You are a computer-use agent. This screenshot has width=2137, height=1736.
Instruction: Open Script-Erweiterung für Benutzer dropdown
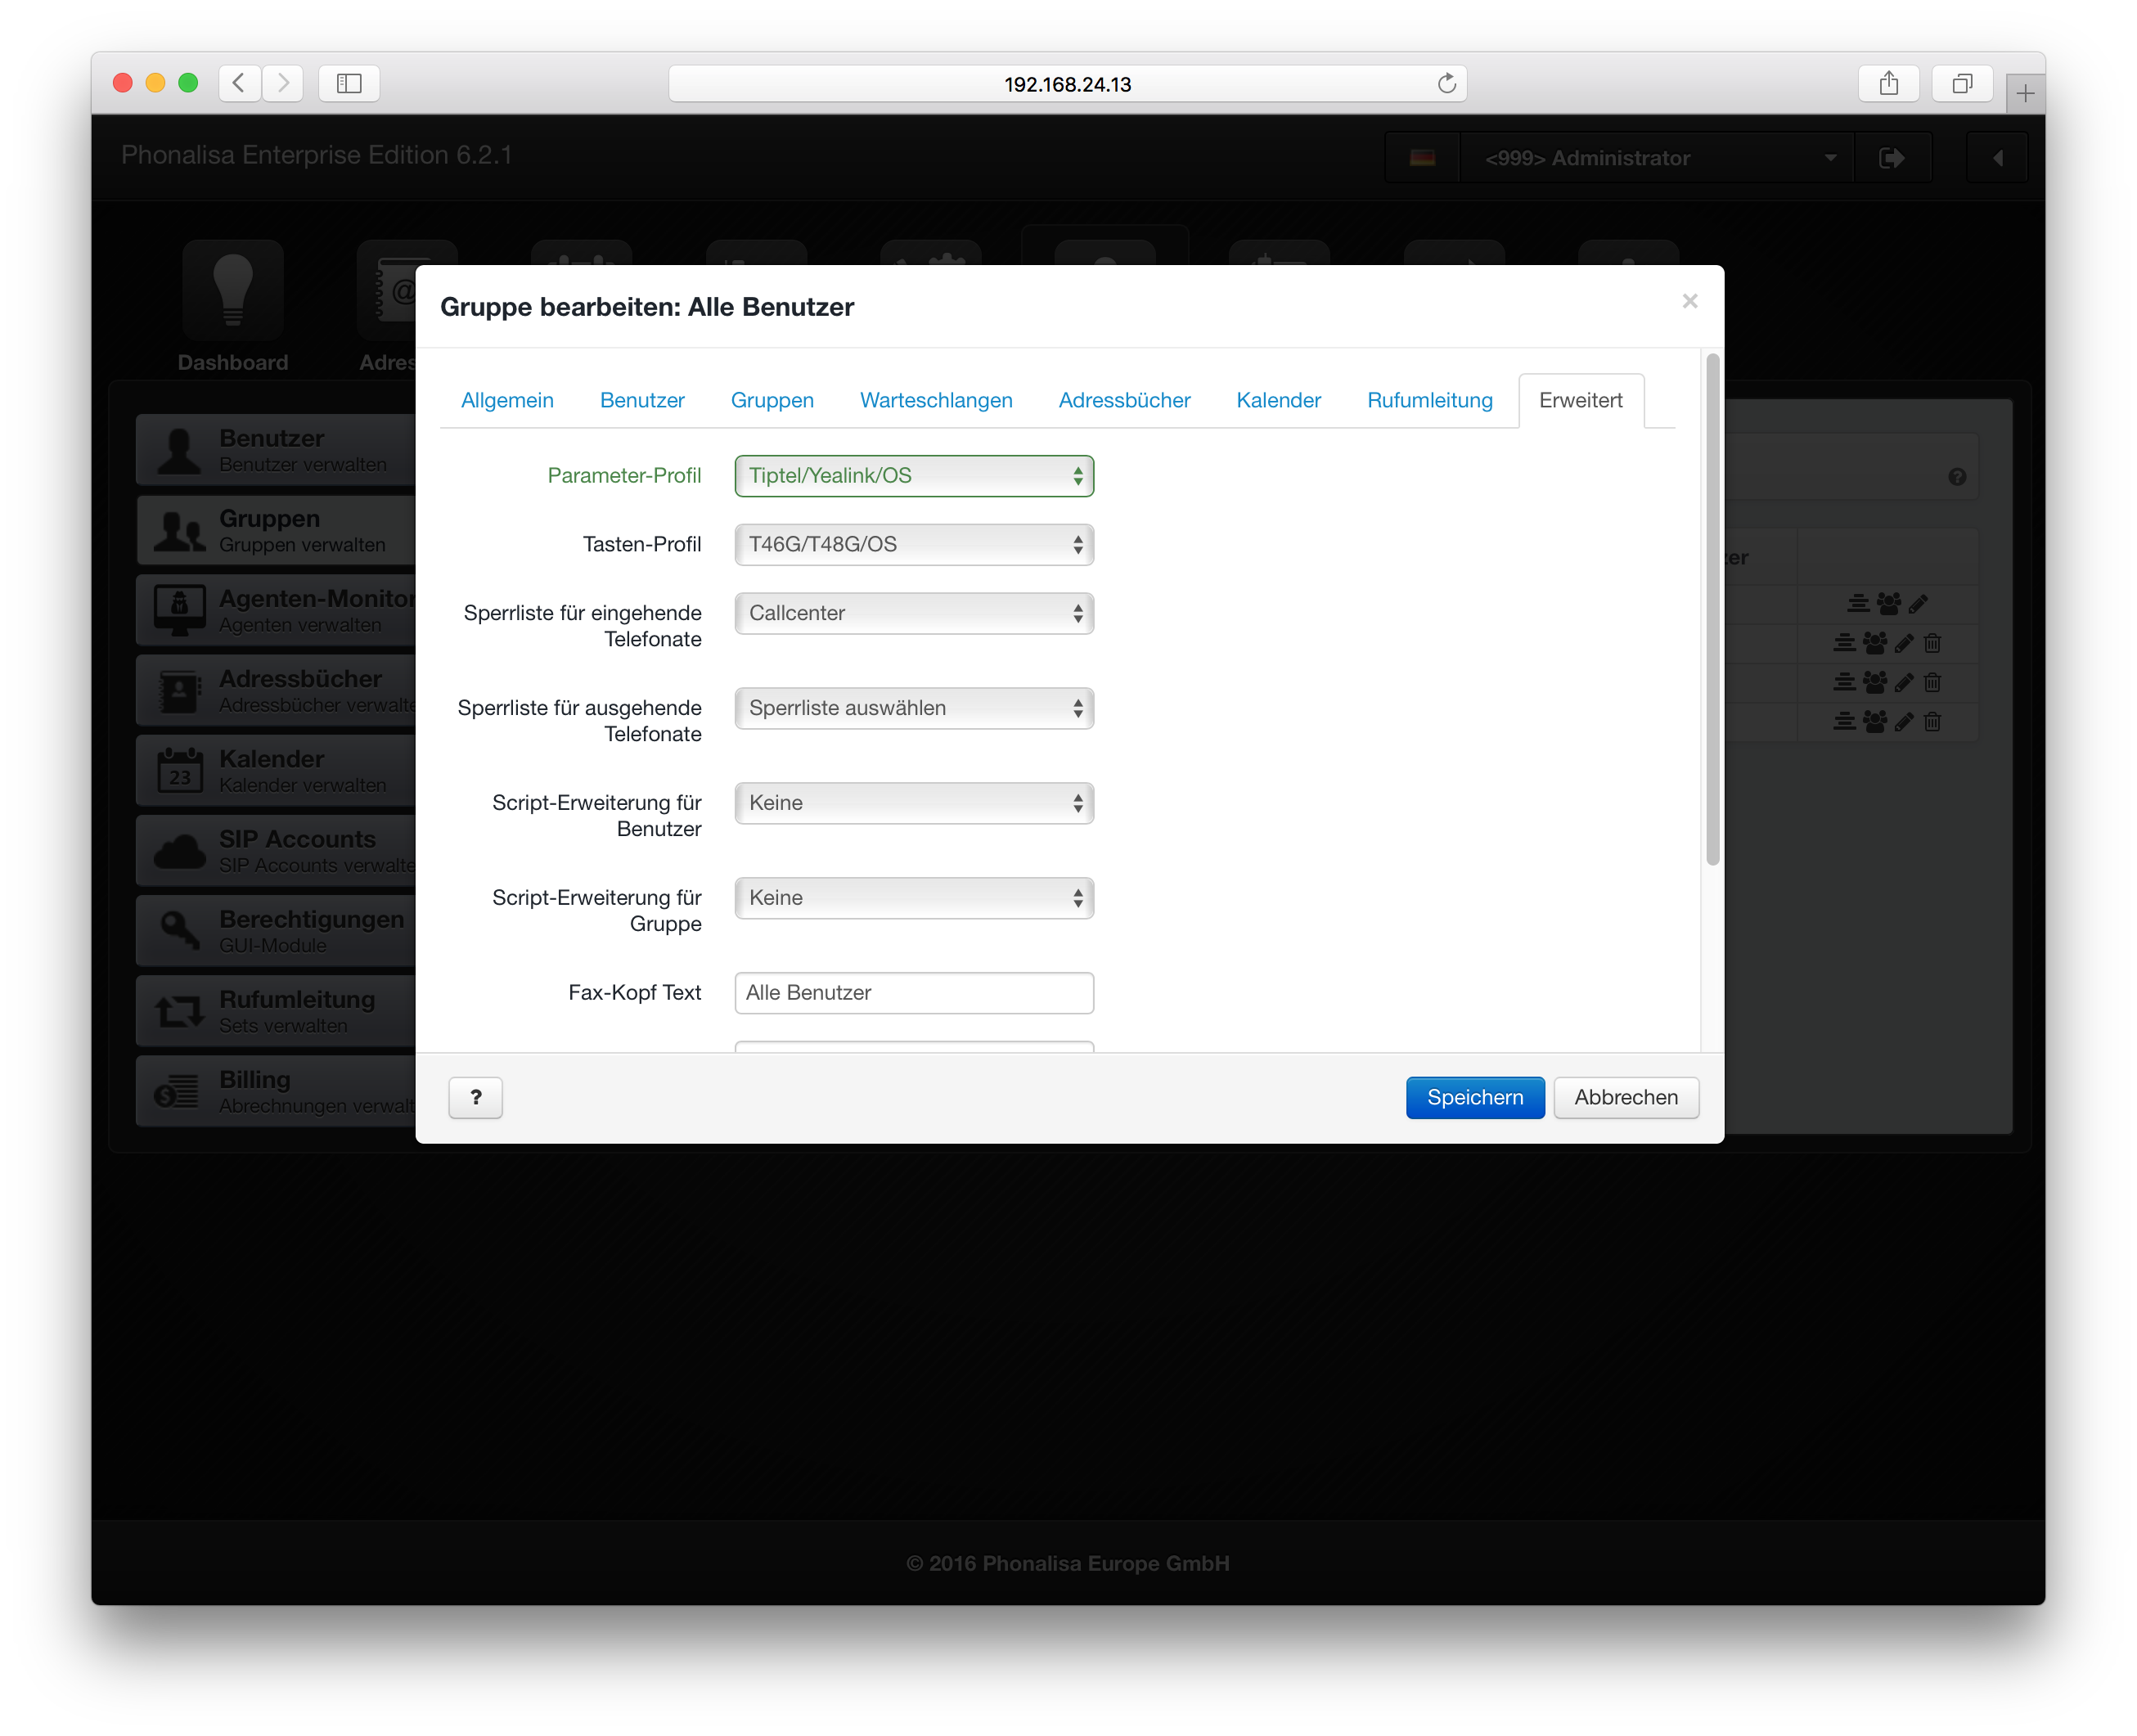[913, 804]
